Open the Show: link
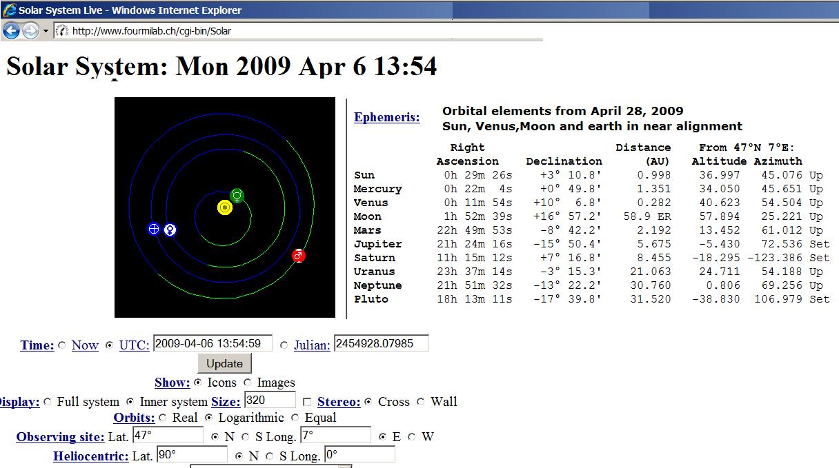The width and height of the screenshot is (839, 468). tap(172, 383)
